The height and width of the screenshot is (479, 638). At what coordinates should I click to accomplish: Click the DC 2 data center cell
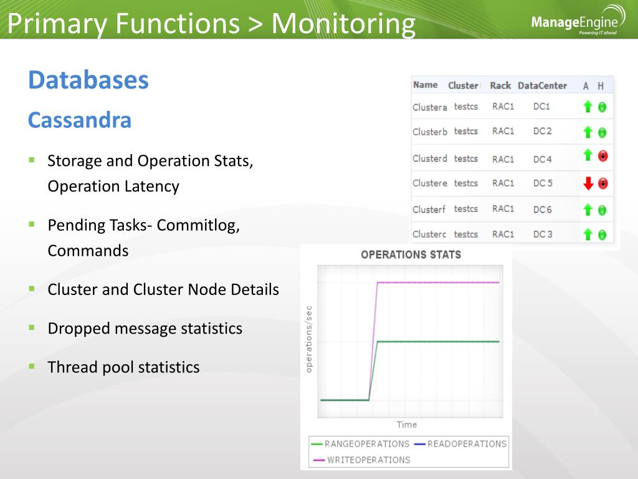(x=543, y=131)
